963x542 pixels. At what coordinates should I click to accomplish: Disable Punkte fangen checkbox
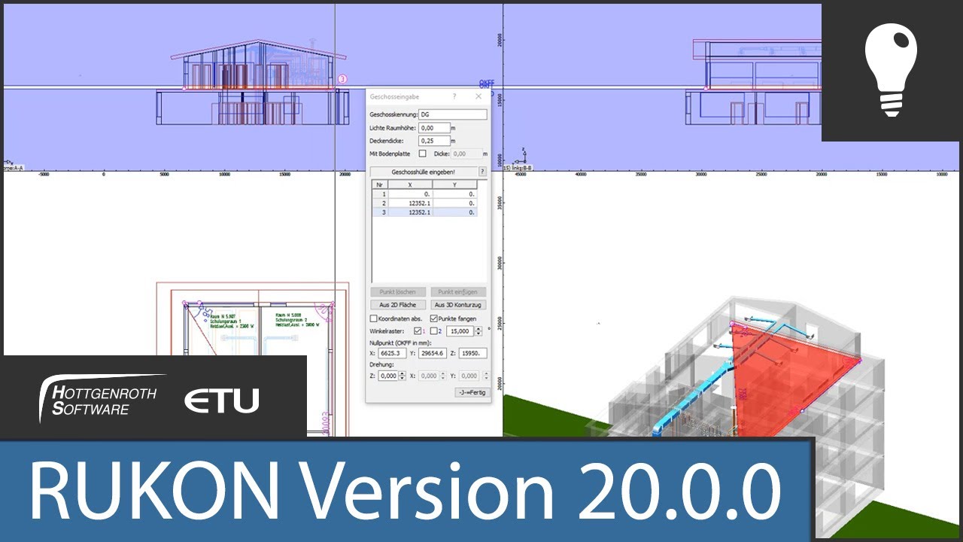[x=433, y=318]
